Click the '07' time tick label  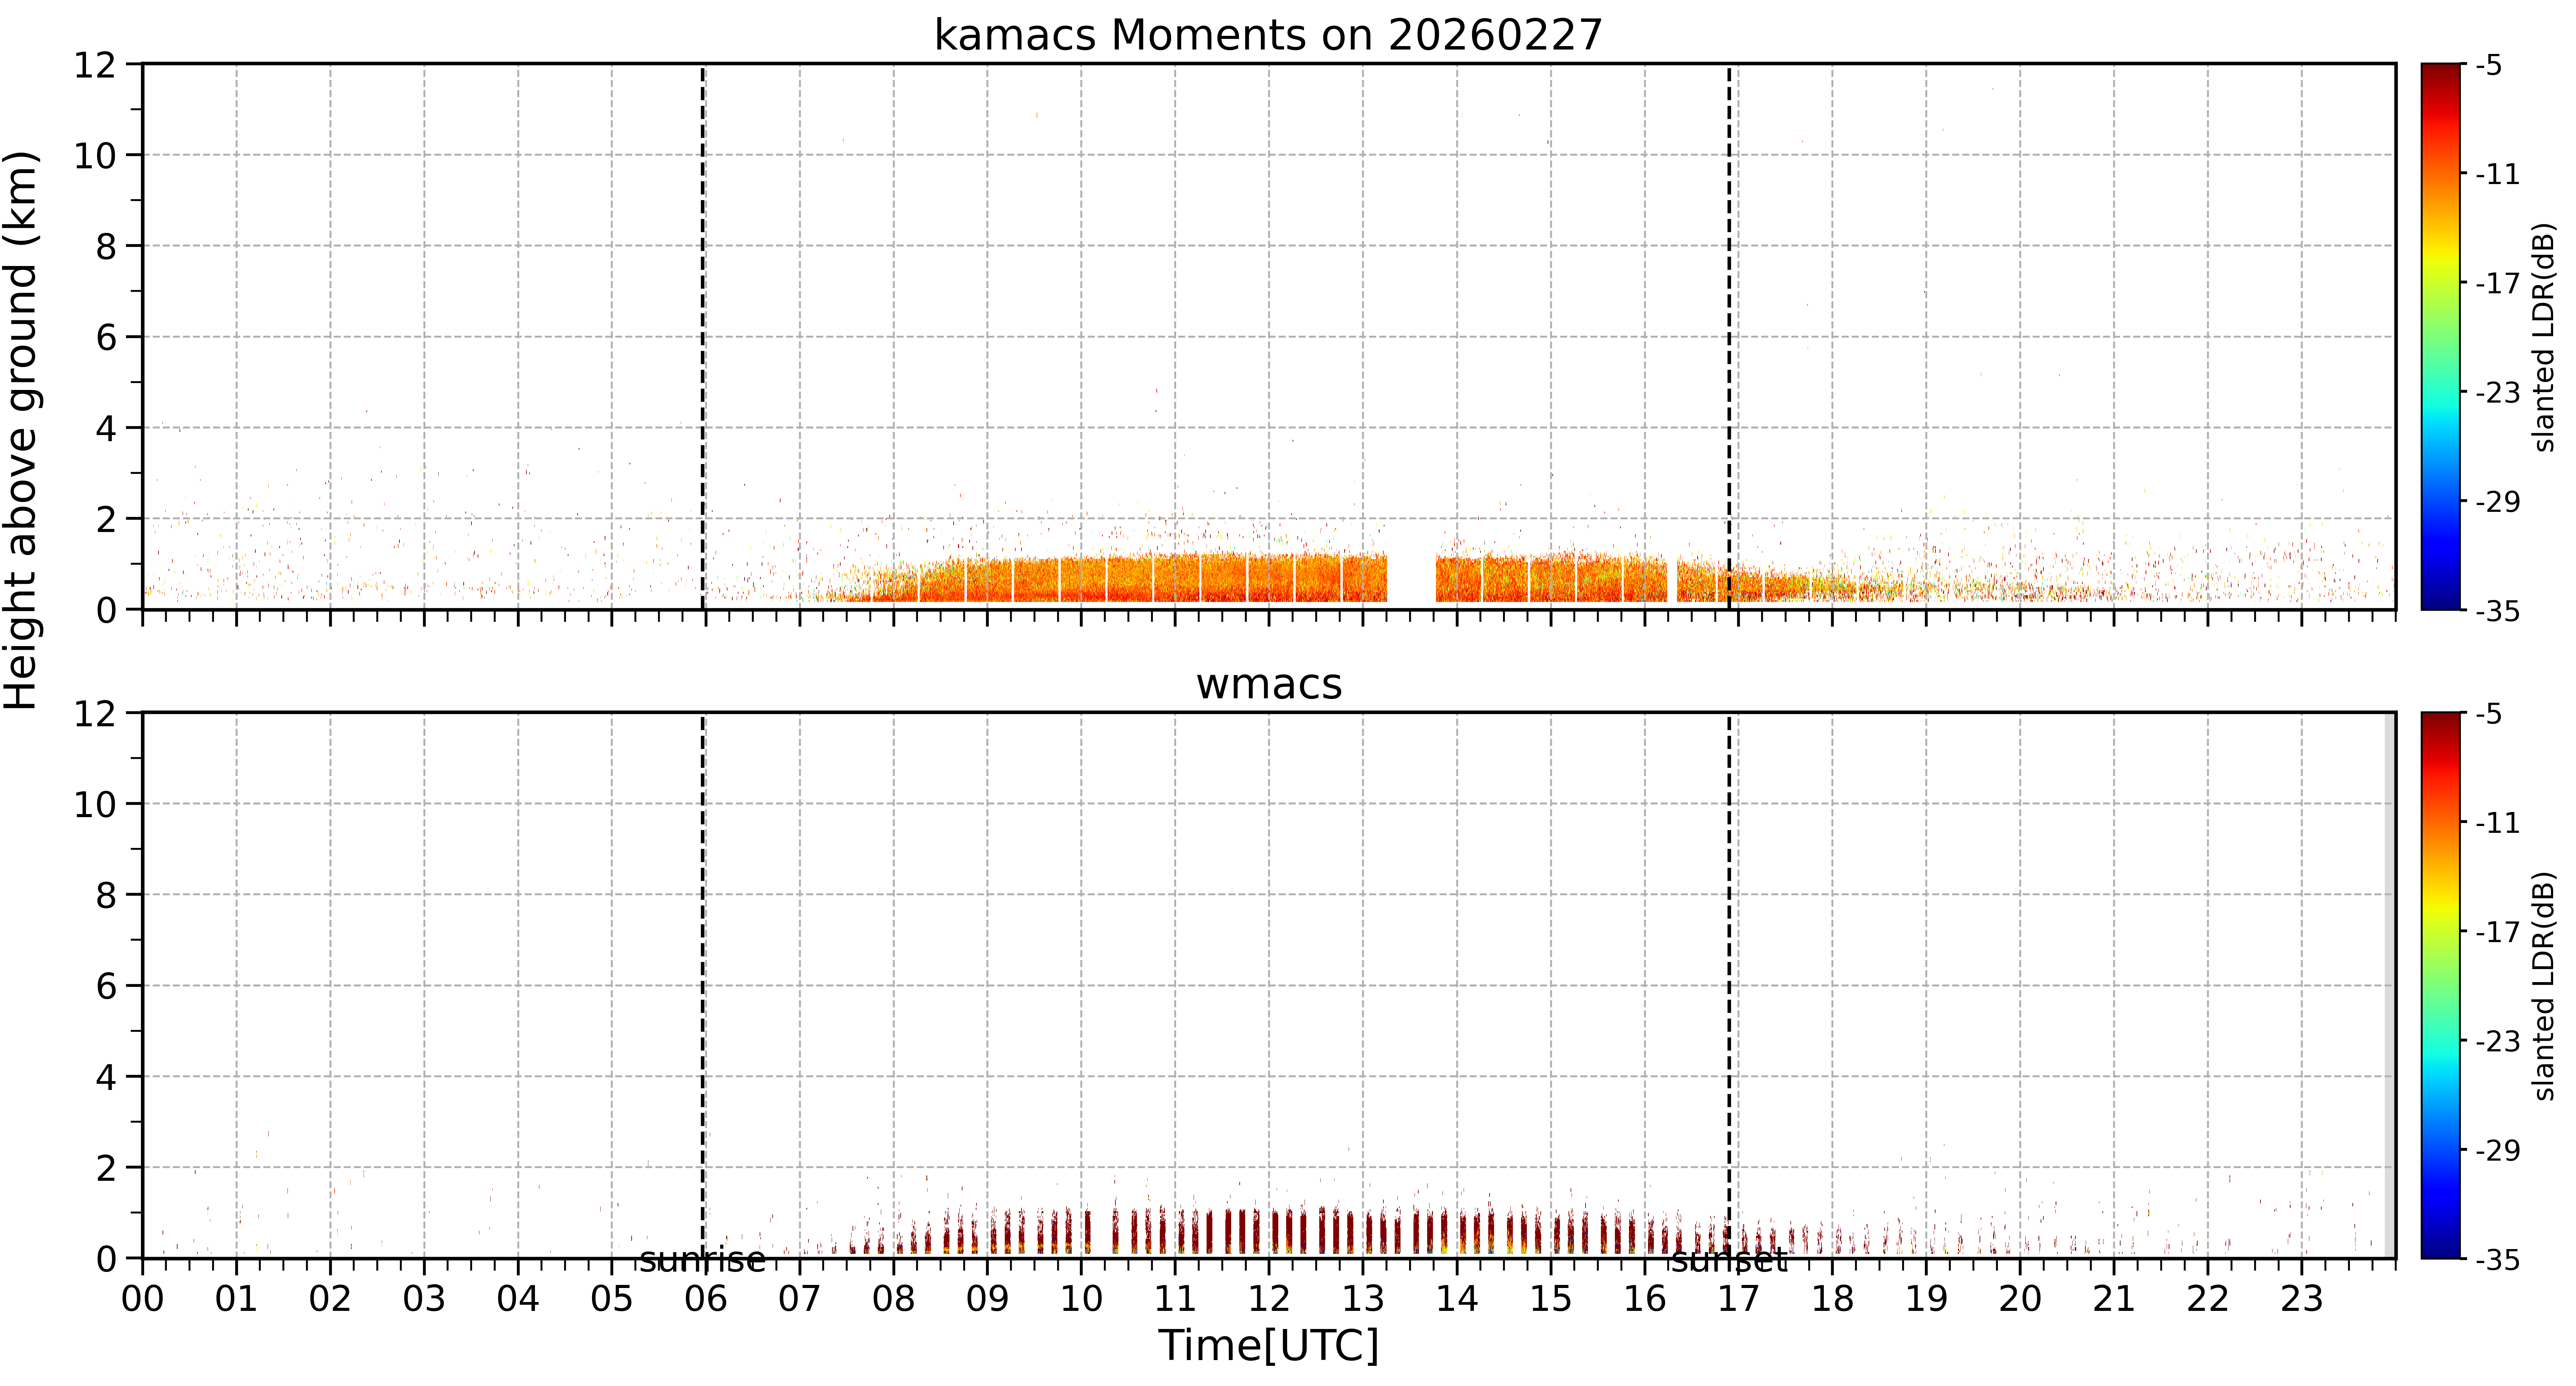(x=800, y=1299)
